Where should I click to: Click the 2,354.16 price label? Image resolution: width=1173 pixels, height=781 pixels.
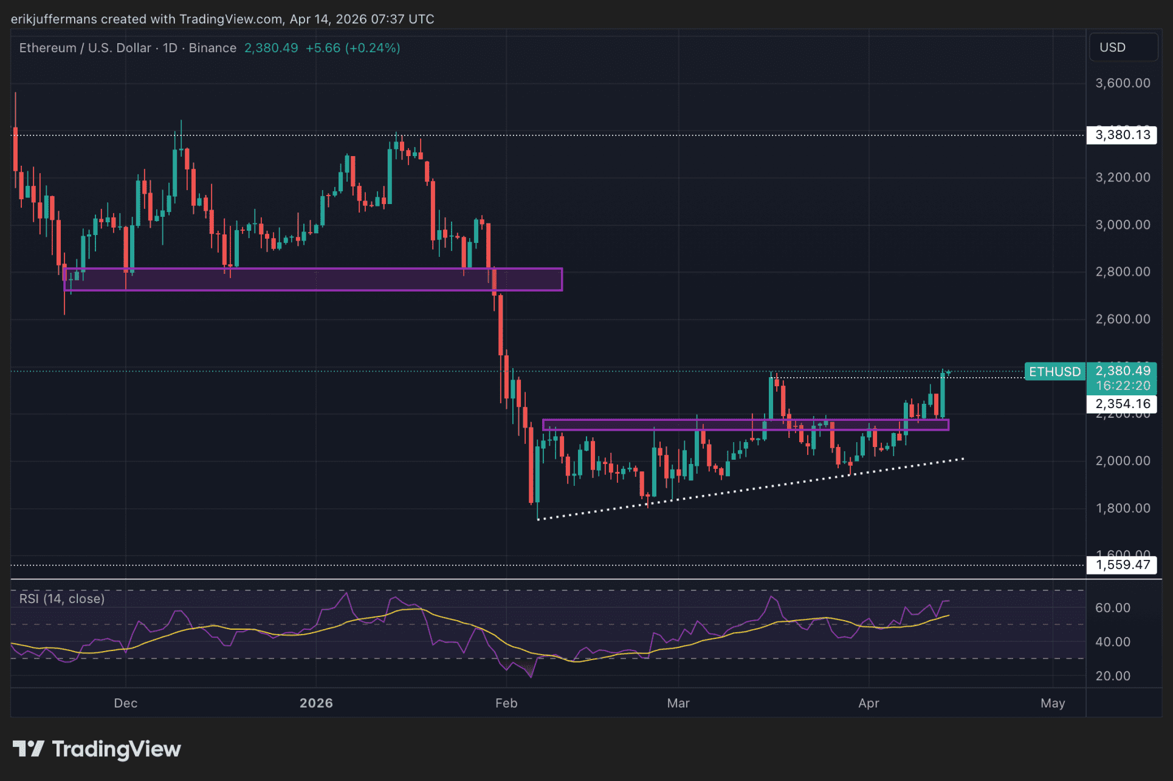coord(1122,404)
